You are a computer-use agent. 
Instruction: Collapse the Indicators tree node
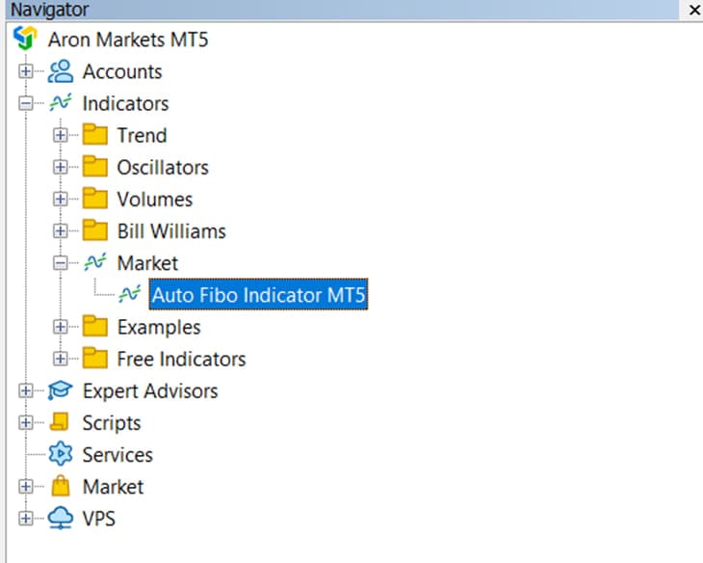(x=26, y=103)
